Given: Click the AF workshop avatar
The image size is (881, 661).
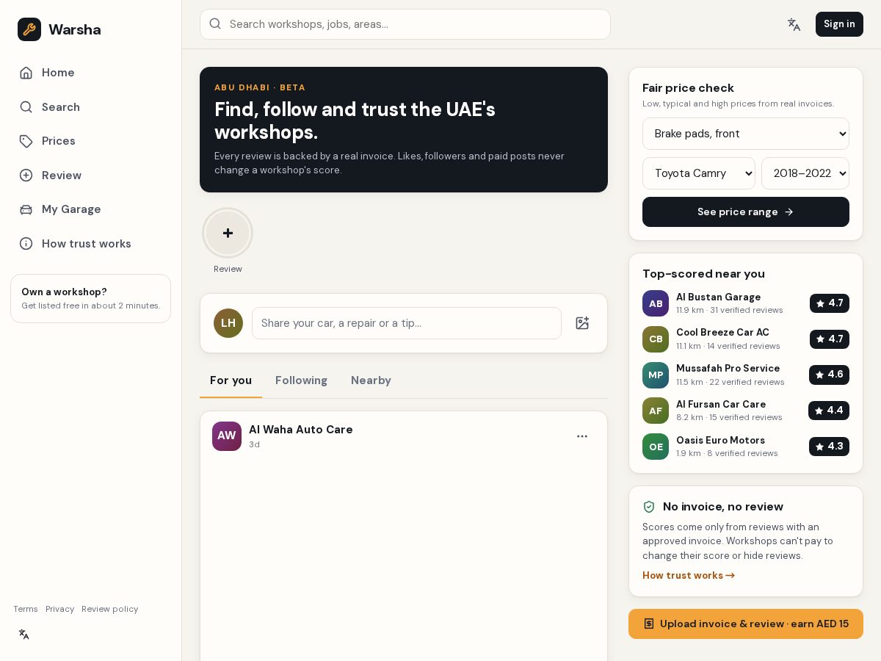Looking at the screenshot, I should [656, 411].
